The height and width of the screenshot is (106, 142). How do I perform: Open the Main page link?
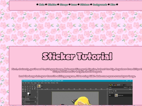(42, 4)
